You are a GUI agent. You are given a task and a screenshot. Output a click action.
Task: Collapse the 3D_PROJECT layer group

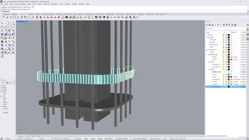[x=207, y=50]
